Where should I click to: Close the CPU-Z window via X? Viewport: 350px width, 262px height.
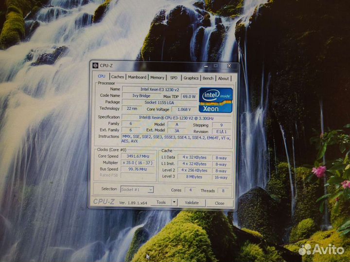pyautogui.click(x=229, y=66)
